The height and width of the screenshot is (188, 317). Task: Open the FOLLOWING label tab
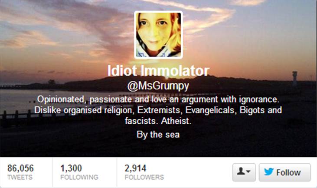(x=79, y=177)
